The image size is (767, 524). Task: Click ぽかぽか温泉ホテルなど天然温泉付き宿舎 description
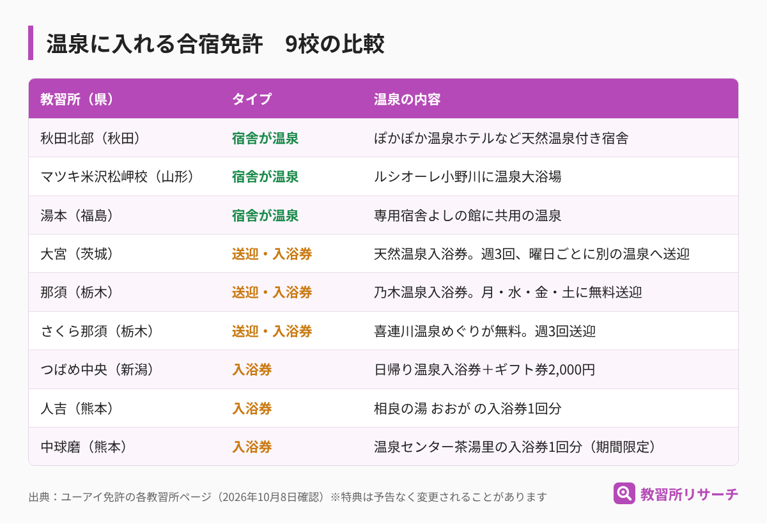click(501, 138)
